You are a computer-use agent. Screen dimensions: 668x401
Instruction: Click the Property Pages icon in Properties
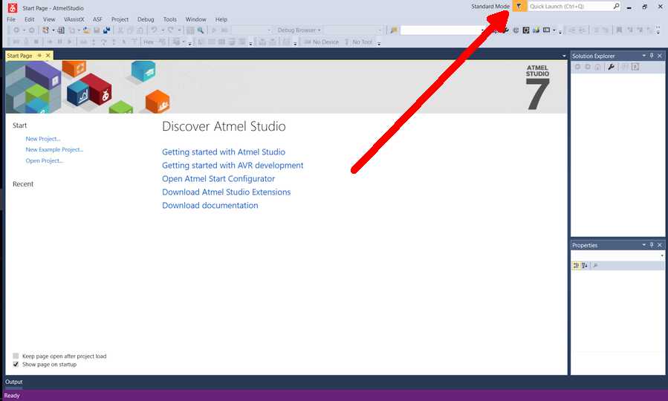(x=596, y=265)
